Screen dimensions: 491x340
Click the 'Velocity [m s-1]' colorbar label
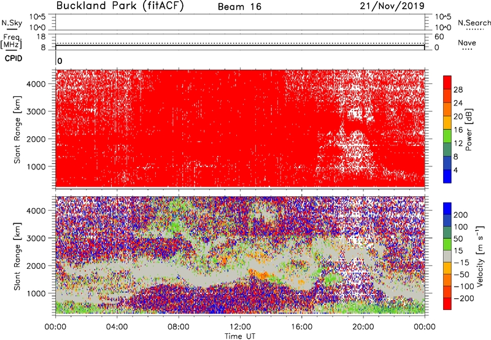pyautogui.click(x=479, y=256)
